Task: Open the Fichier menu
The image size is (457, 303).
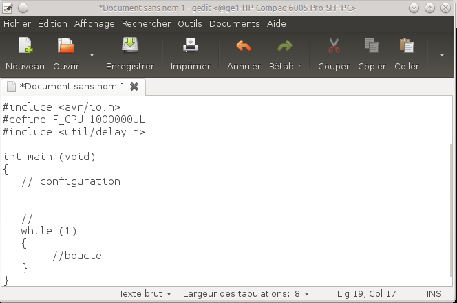Action: 17,23
